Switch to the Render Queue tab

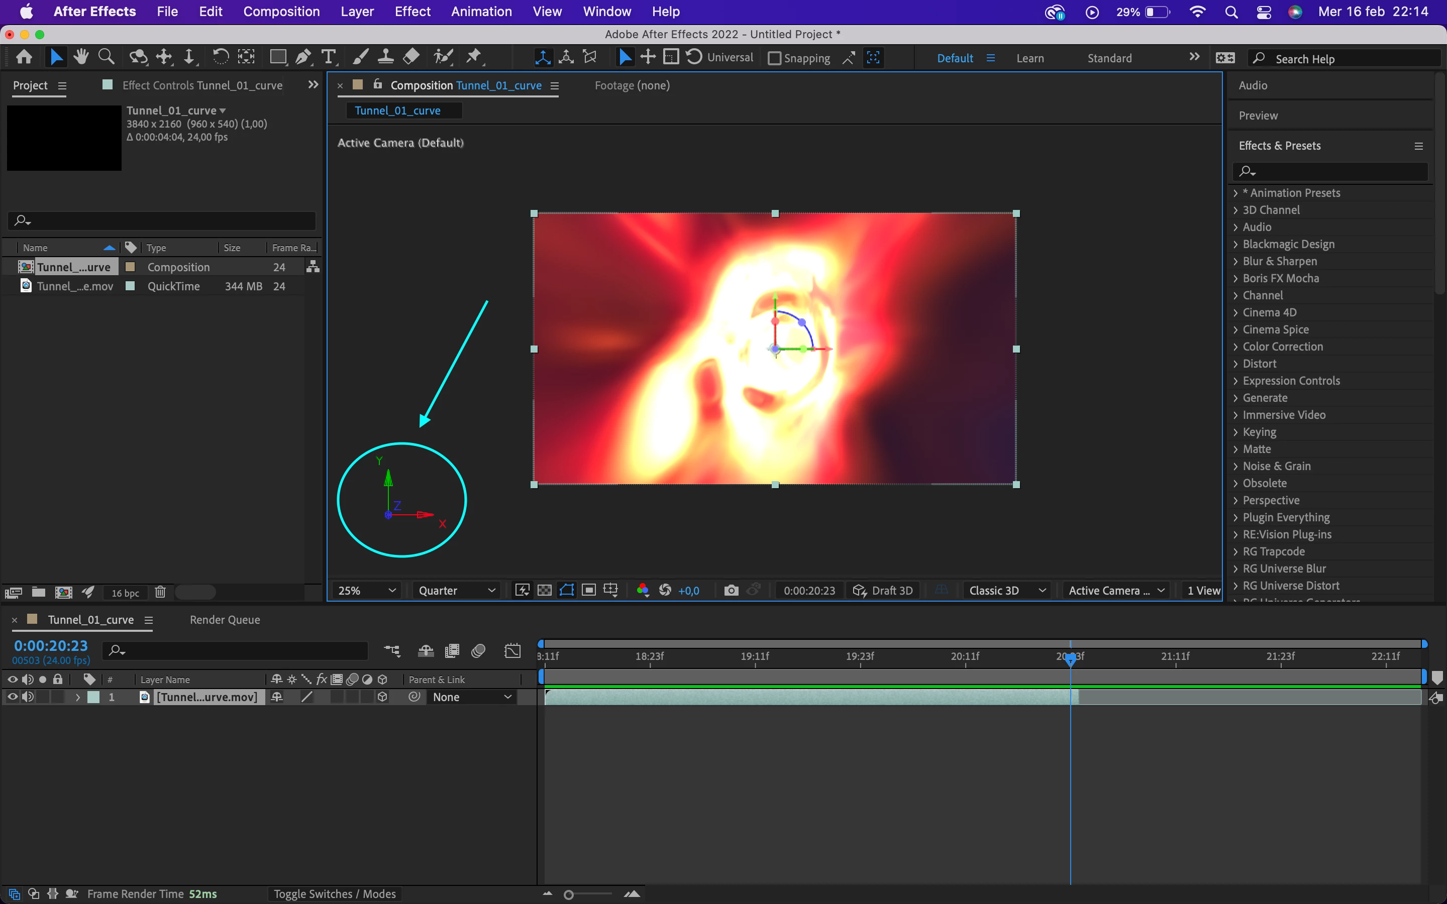point(225,619)
